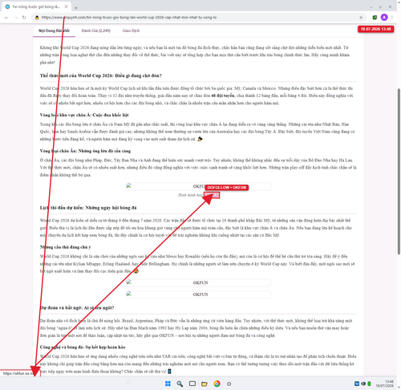The width and height of the screenshot is (401, 390).
Task: Switch to the Giao Dịch tab
Action: pos(131,30)
